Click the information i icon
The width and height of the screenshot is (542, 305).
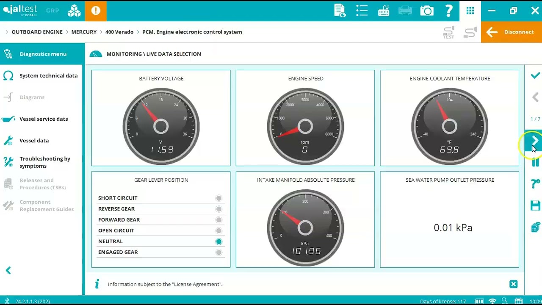point(97,284)
